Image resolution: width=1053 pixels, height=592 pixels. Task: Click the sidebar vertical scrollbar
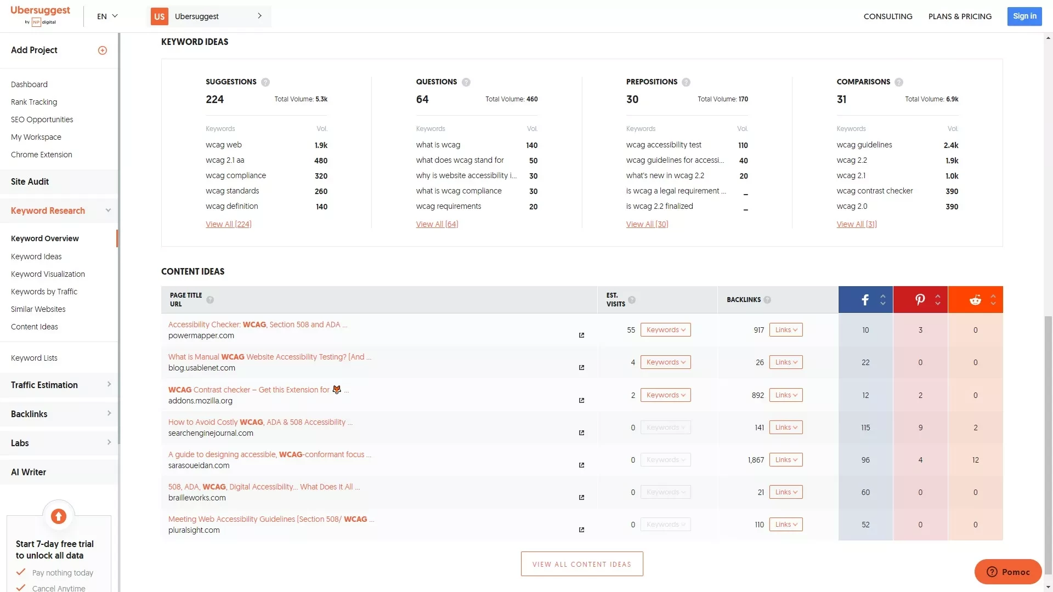coord(119,238)
